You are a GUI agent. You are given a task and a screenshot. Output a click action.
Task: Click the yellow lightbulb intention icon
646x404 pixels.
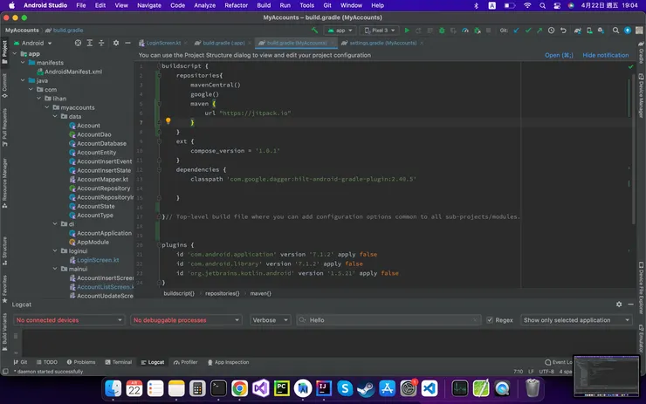coord(168,122)
